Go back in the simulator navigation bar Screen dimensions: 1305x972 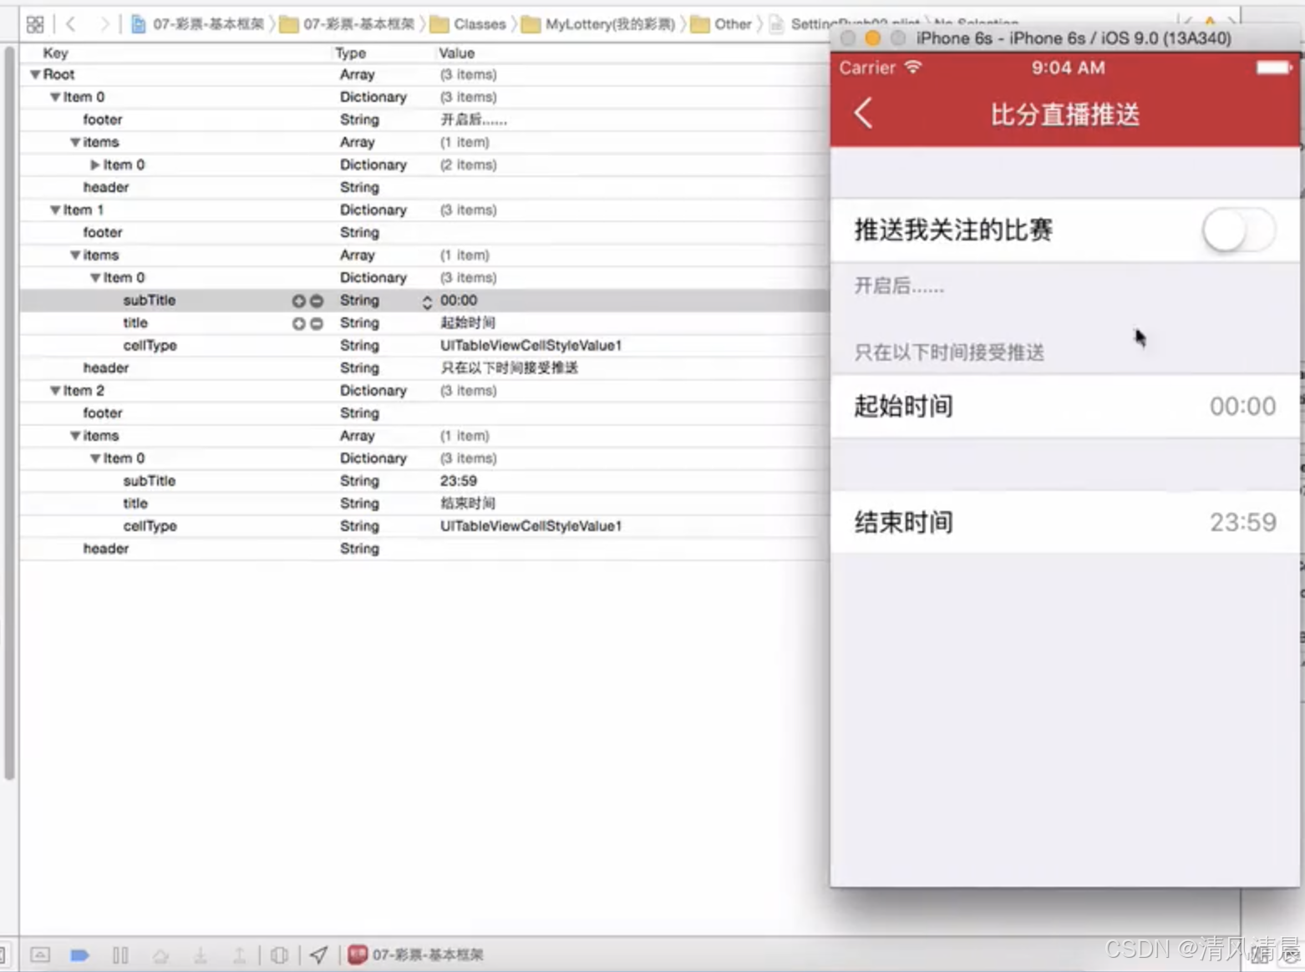tap(864, 113)
